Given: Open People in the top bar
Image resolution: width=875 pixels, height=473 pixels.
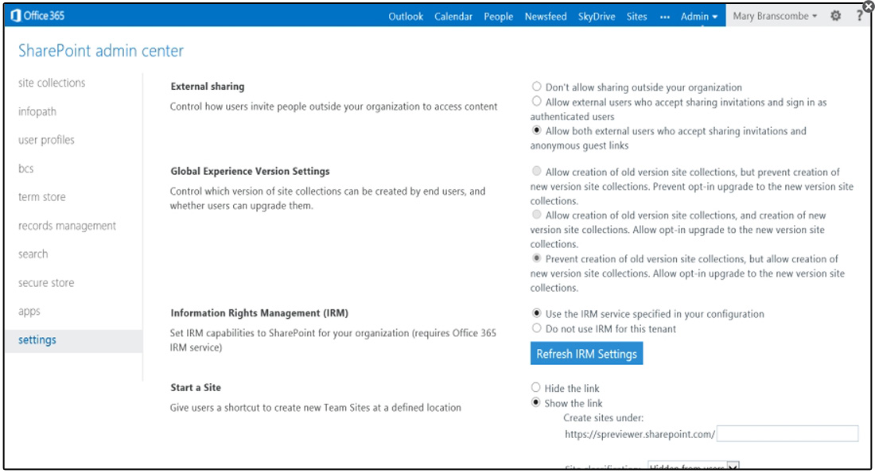Looking at the screenshot, I should (498, 16).
